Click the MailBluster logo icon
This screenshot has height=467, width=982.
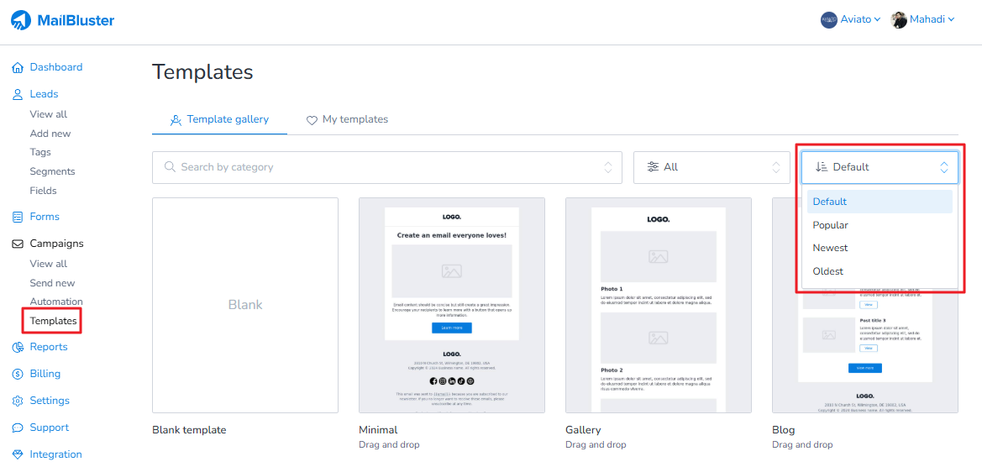pyautogui.click(x=21, y=20)
